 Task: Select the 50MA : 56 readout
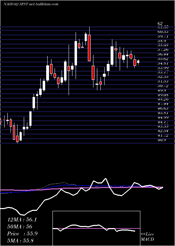click(20, 227)
